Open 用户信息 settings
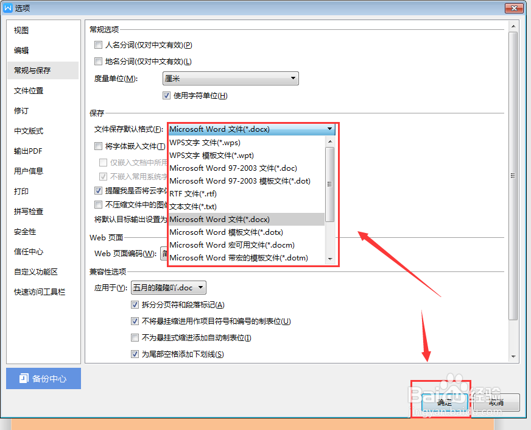The image size is (531, 430). click(x=29, y=171)
